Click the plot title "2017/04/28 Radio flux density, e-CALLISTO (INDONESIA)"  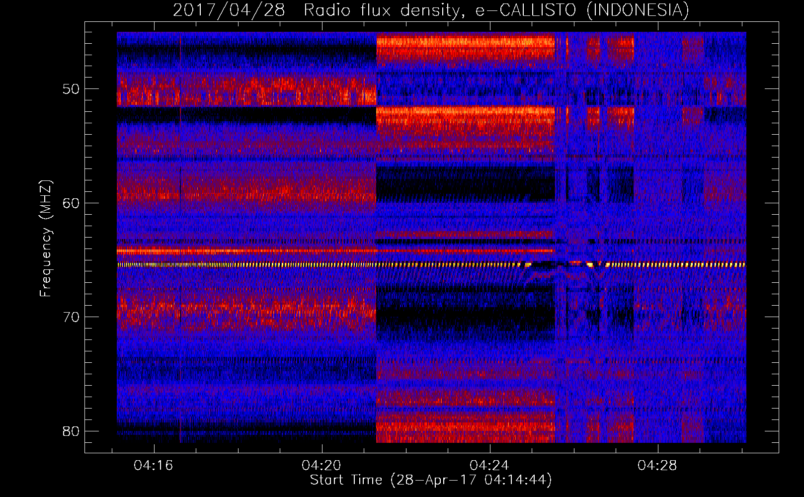(431, 10)
